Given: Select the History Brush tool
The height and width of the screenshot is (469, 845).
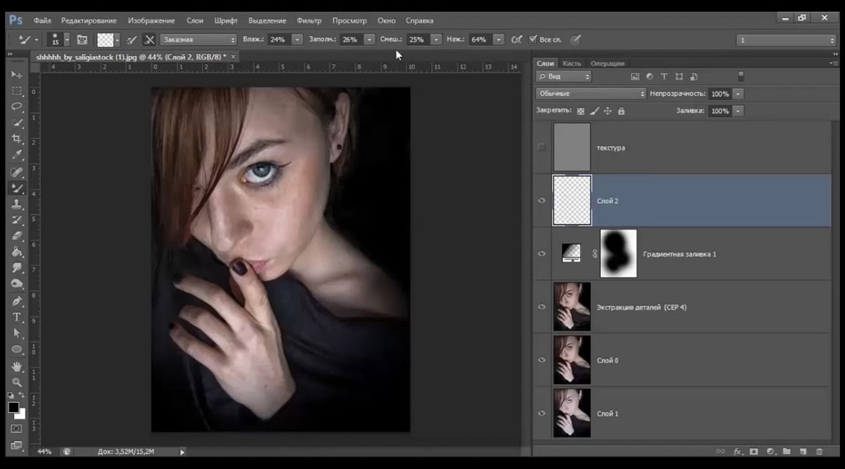Looking at the screenshot, I should (x=17, y=221).
